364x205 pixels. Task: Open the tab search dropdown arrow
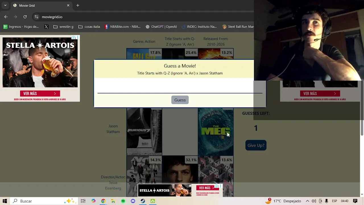[5, 5]
